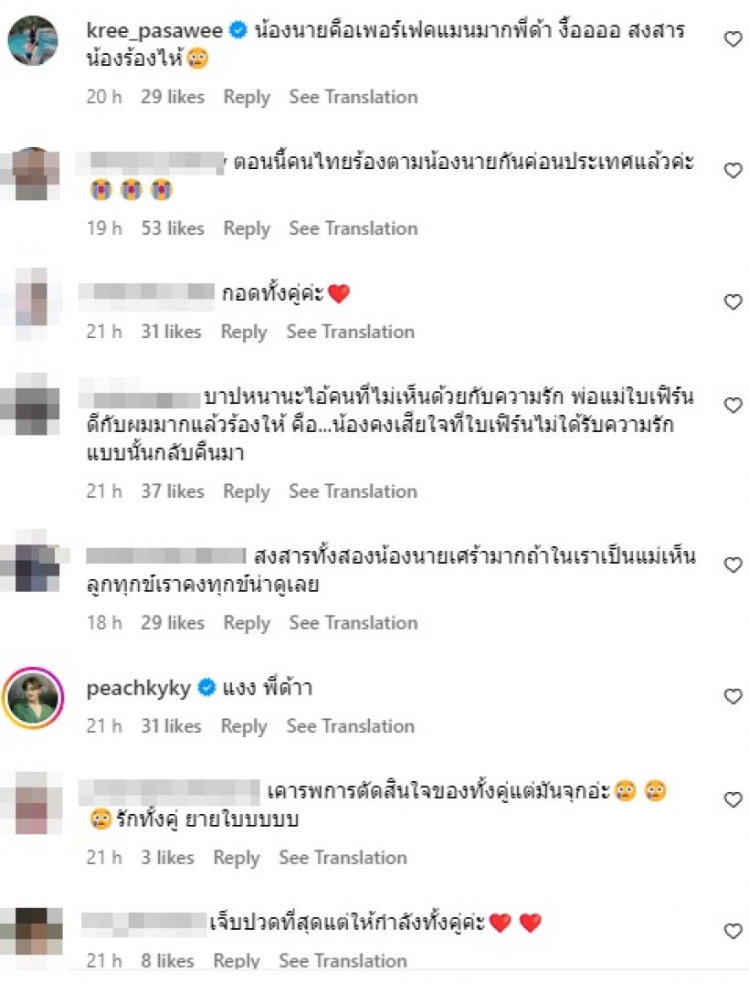Open peachkyky's story avatar
Viewport: 749px width, 983px height.
(x=33, y=698)
